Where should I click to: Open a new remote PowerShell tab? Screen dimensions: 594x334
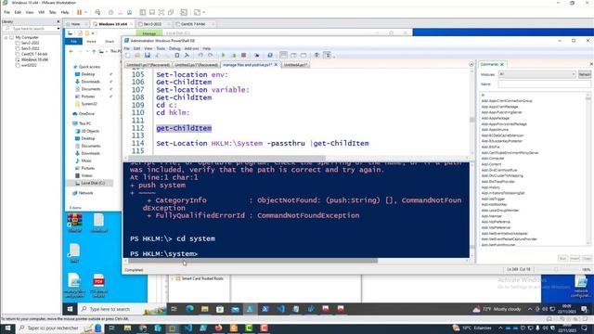click(x=256, y=56)
